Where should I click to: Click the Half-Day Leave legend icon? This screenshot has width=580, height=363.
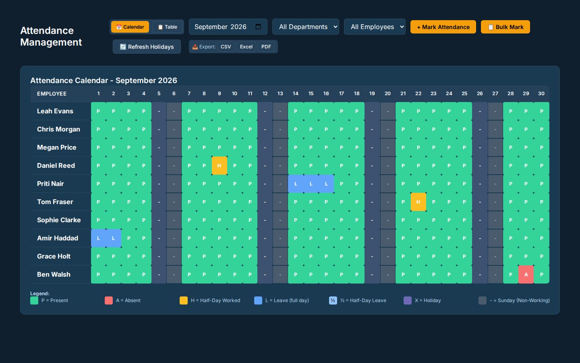point(333,300)
